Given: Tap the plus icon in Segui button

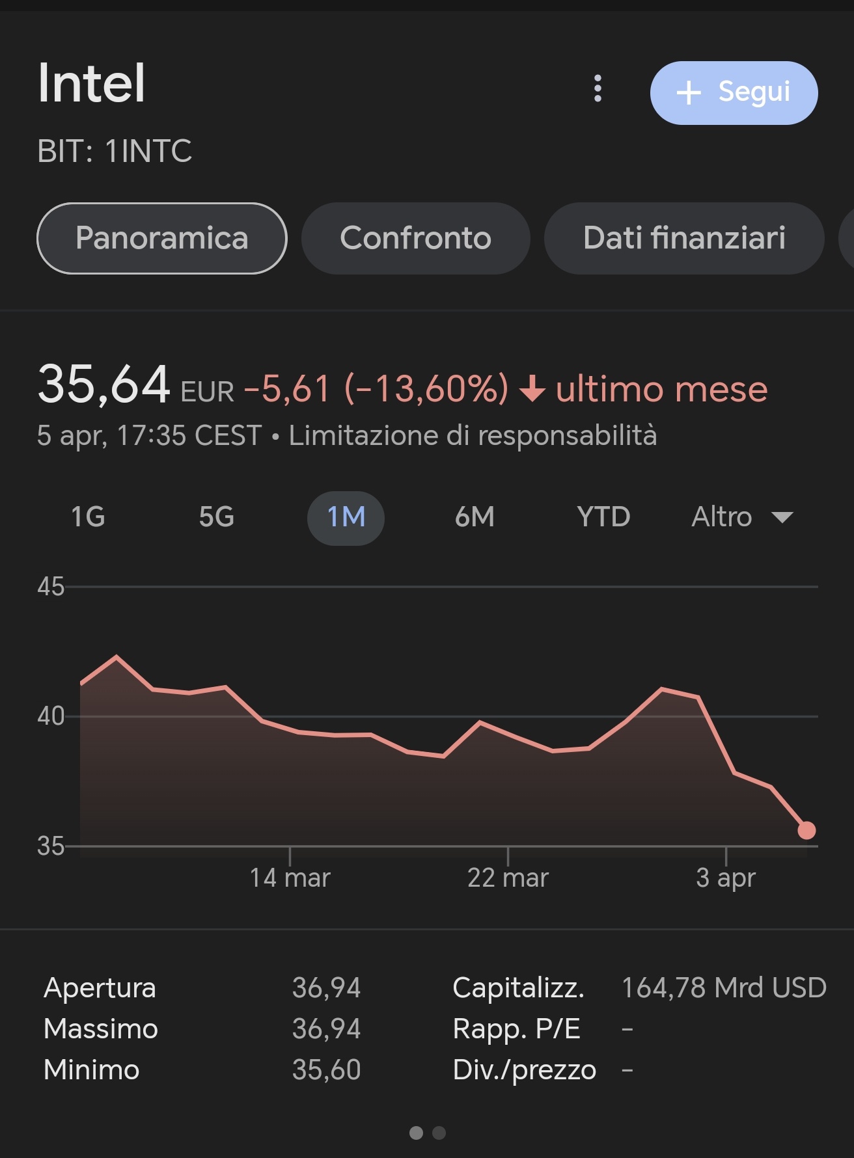Looking at the screenshot, I should [x=689, y=92].
